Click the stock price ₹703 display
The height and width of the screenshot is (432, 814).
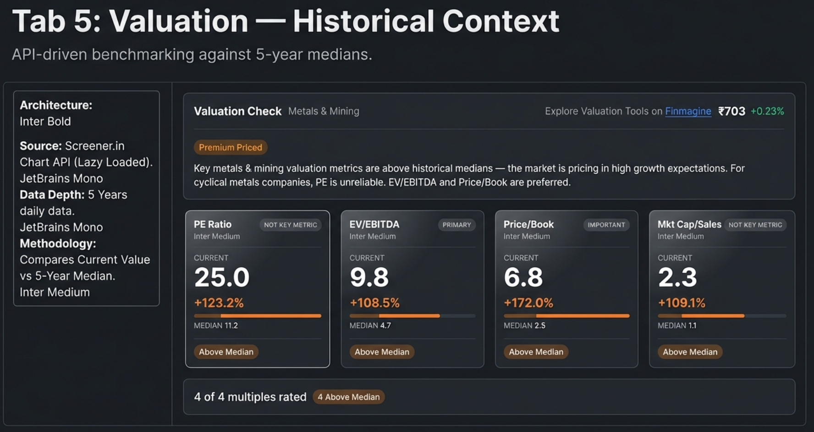731,111
